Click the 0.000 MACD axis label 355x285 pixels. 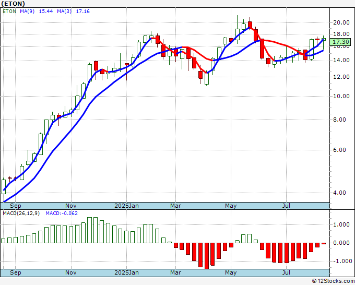(x=341, y=243)
